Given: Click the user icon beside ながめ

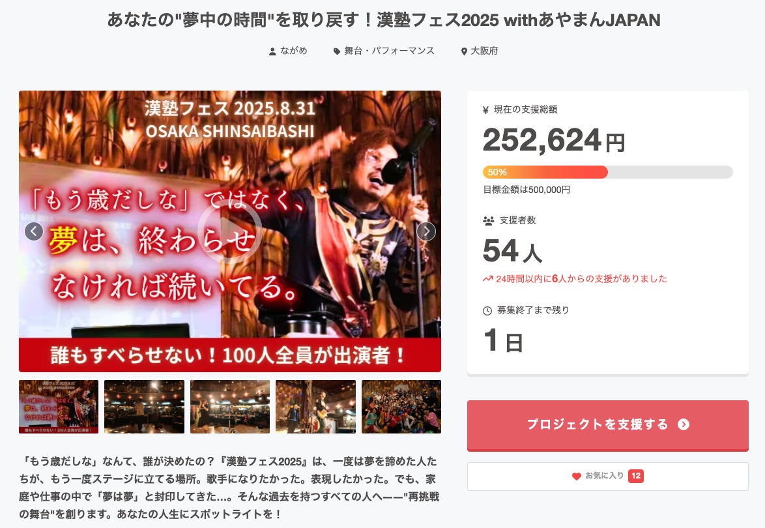Looking at the screenshot, I should (x=273, y=51).
